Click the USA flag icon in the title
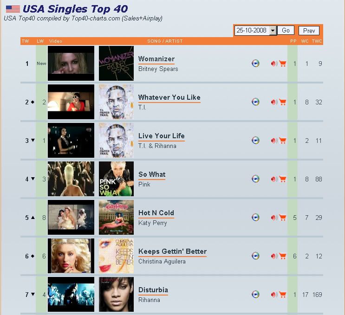345x315 pixels. [13, 9]
